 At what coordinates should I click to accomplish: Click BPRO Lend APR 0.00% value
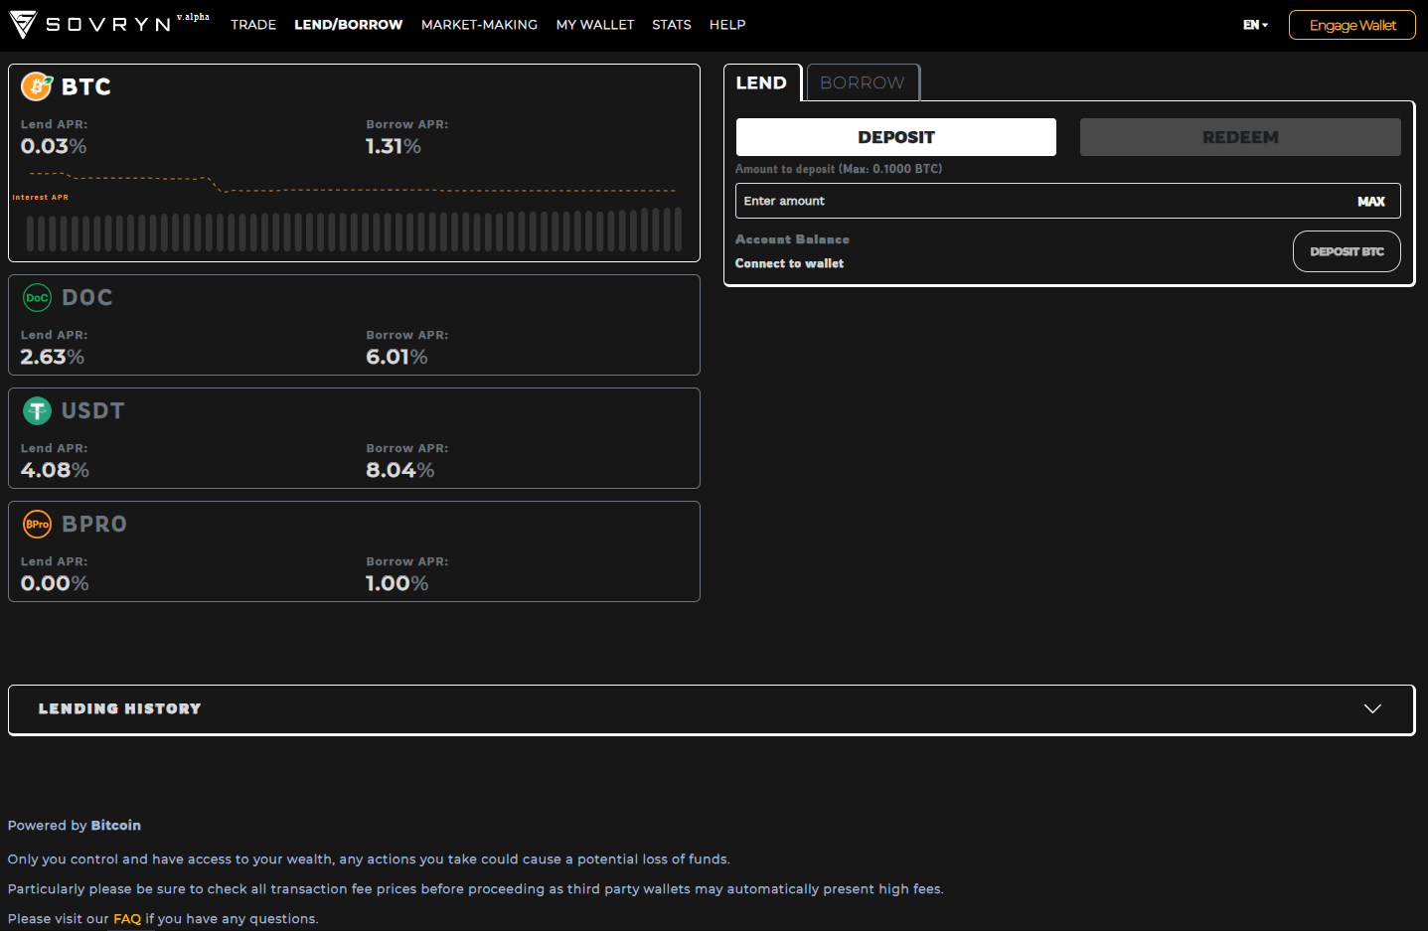coord(55,583)
